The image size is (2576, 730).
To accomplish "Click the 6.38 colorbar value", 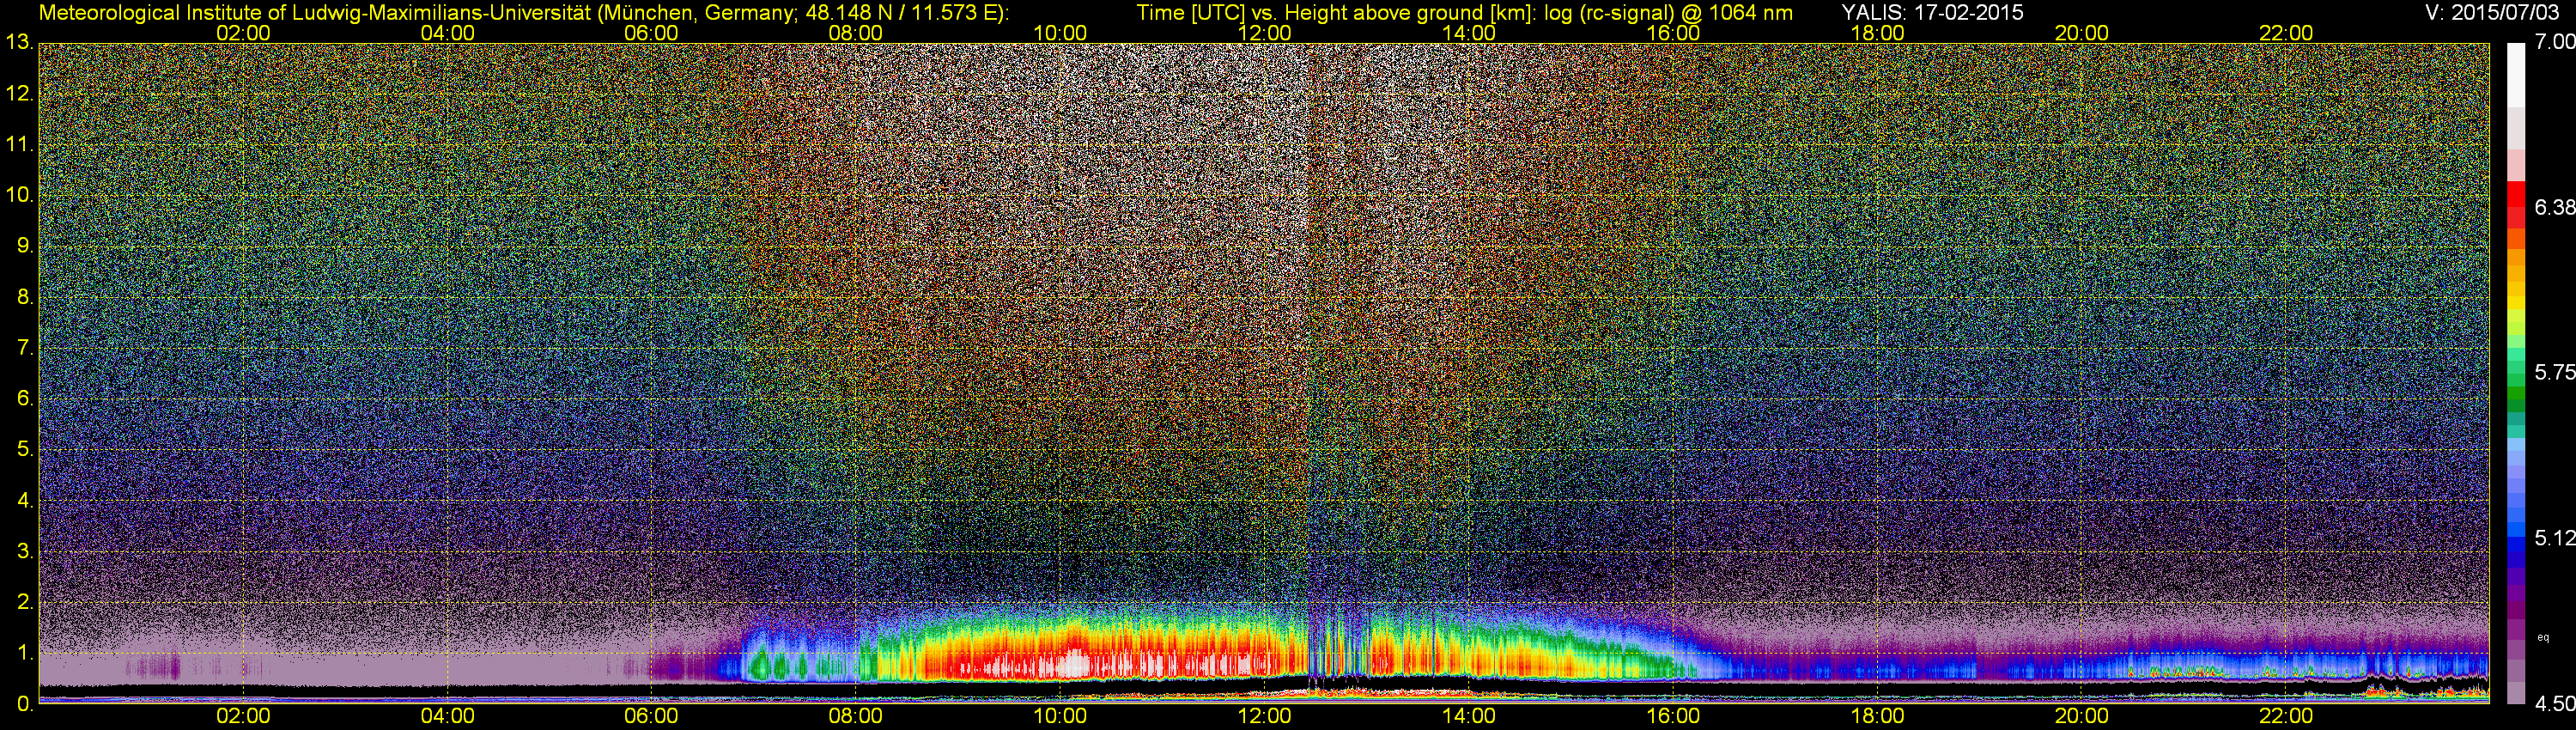I will [2554, 208].
